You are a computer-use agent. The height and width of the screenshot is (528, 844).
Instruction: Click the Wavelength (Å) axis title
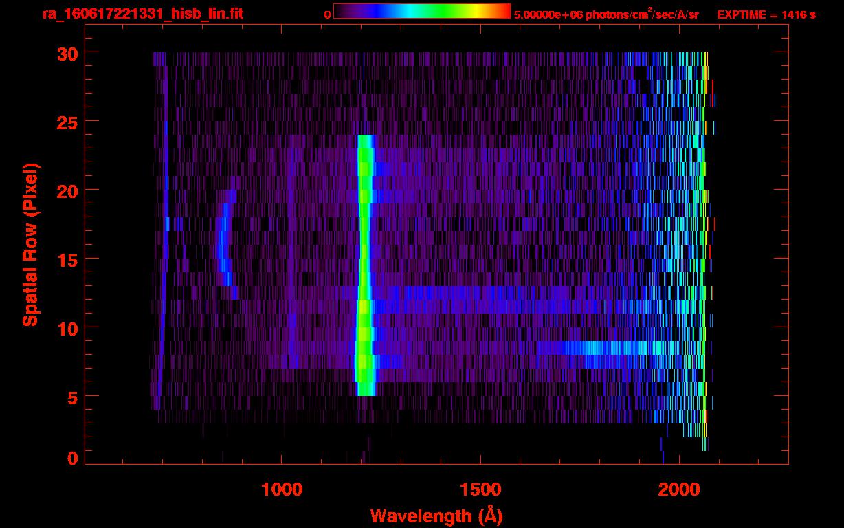click(x=432, y=516)
